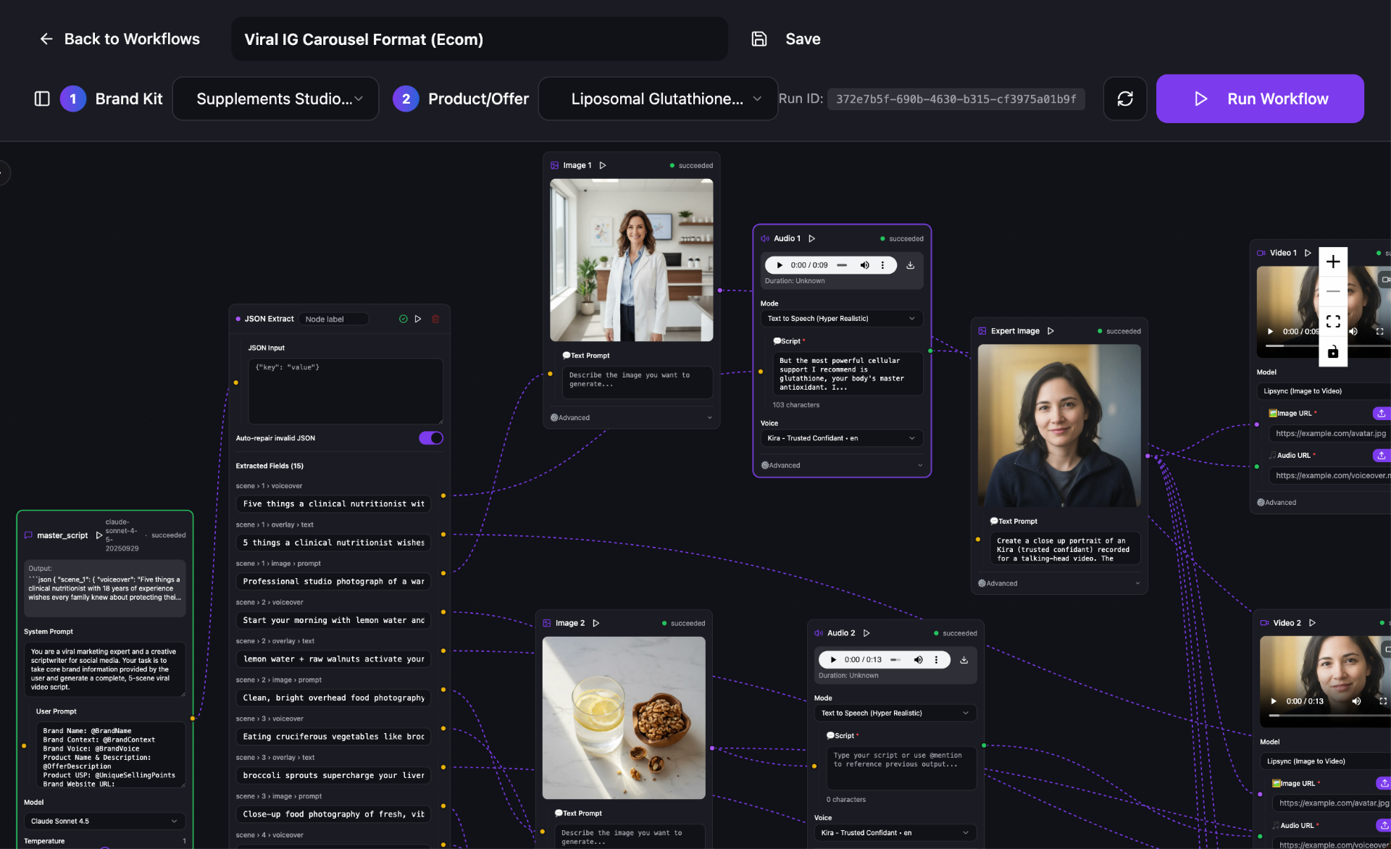Upload an image via Video 1 Image URL icon
The width and height of the screenshot is (1391, 849).
tap(1381, 413)
